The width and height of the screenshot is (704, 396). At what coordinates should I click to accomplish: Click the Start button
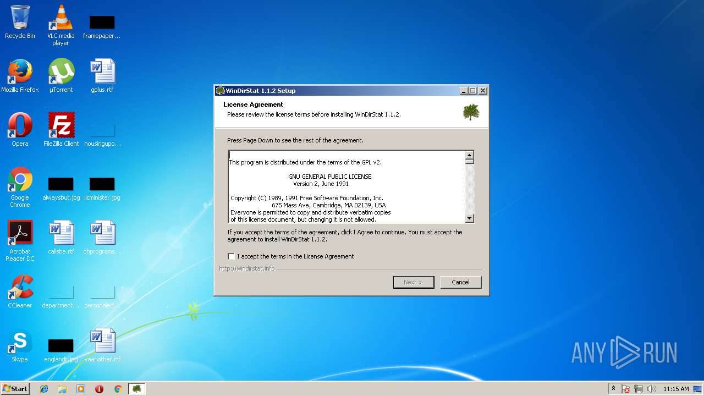click(x=15, y=389)
